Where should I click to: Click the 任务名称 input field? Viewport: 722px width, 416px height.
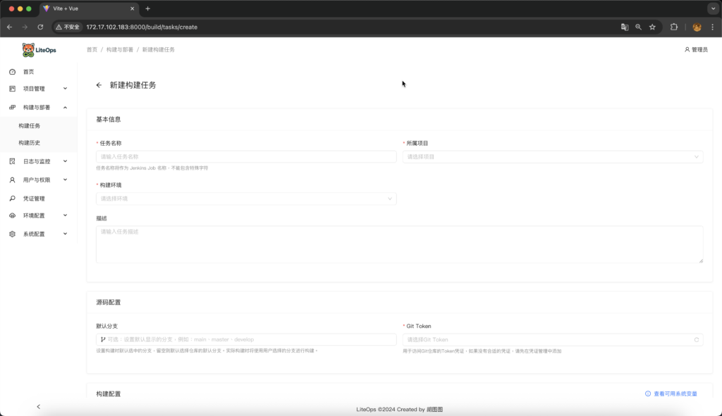246,157
